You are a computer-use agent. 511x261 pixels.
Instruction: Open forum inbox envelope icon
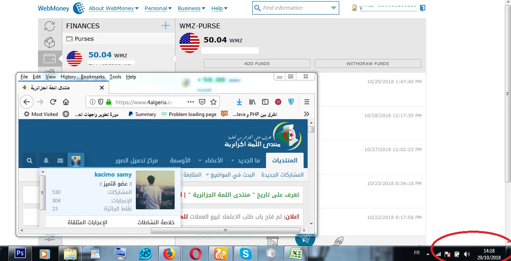(x=60, y=160)
